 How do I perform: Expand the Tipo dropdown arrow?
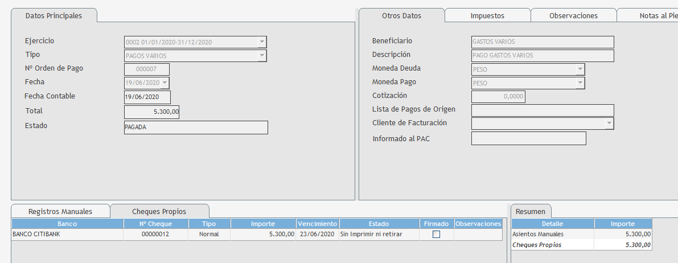pyautogui.click(x=262, y=56)
